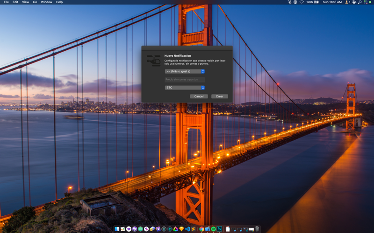Click the helicopter icon in dialog
374x233 pixels.
pyautogui.click(x=153, y=61)
